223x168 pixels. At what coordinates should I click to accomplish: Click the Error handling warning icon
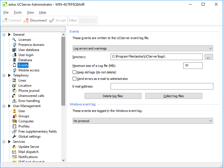[x=14, y=101]
